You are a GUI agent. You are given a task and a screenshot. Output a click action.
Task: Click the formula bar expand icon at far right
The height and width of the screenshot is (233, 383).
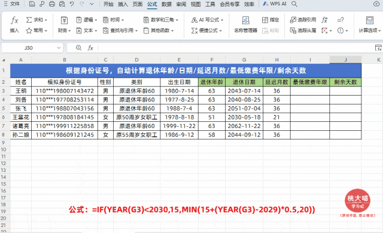pyautogui.click(x=378, y=48)
